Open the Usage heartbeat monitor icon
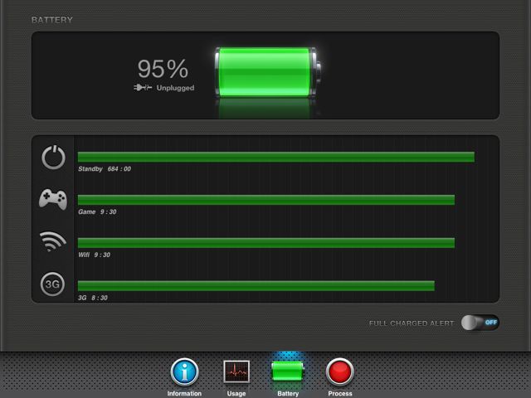This screenshot has height=398, width=531. click(x=236, y=371)
